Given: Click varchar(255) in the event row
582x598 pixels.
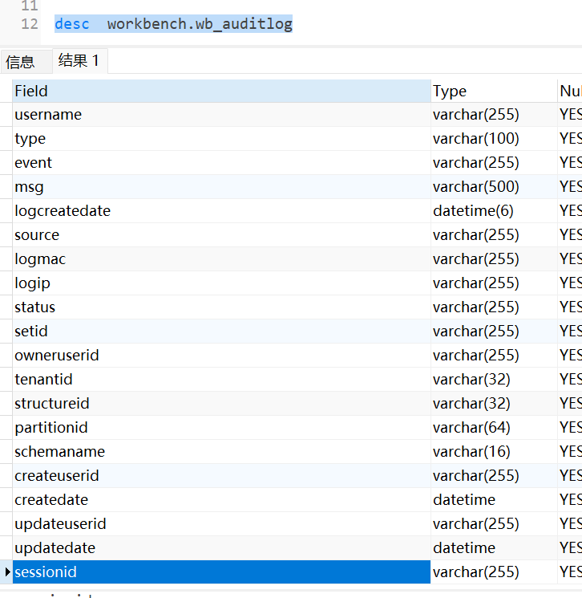Looking at the screenshot, I should point(475,162).
